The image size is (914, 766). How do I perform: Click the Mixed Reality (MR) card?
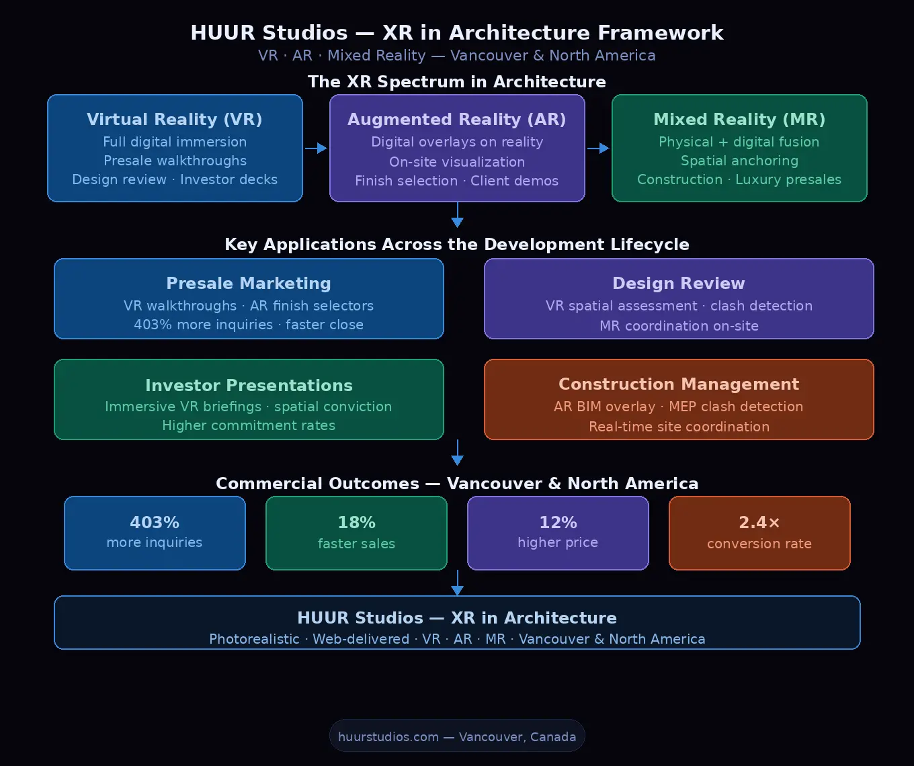point(739,148)
